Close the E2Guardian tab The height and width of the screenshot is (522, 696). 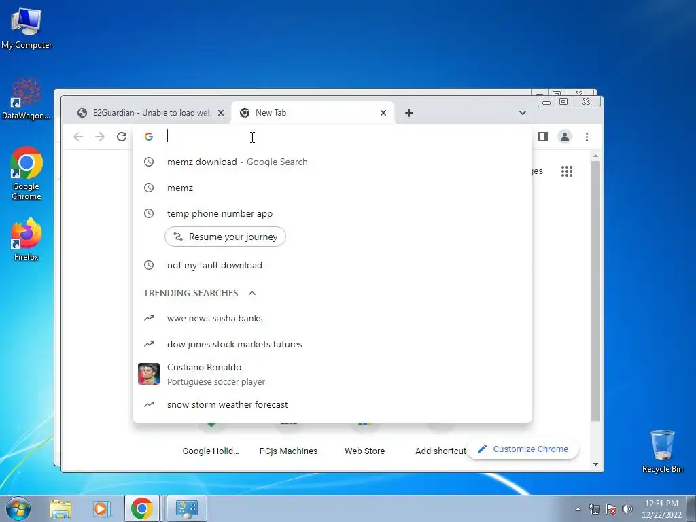pyautogui.click(x=221, y=113)
